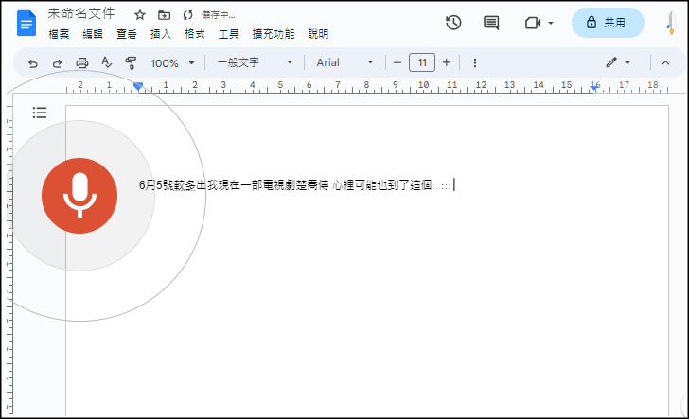Image resolution: width=689 pixels, height=419 pixels.
Task: Select the paint format roller icon
Action: coord(131,63)
